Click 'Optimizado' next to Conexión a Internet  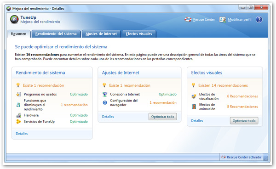tap(167, 94)
